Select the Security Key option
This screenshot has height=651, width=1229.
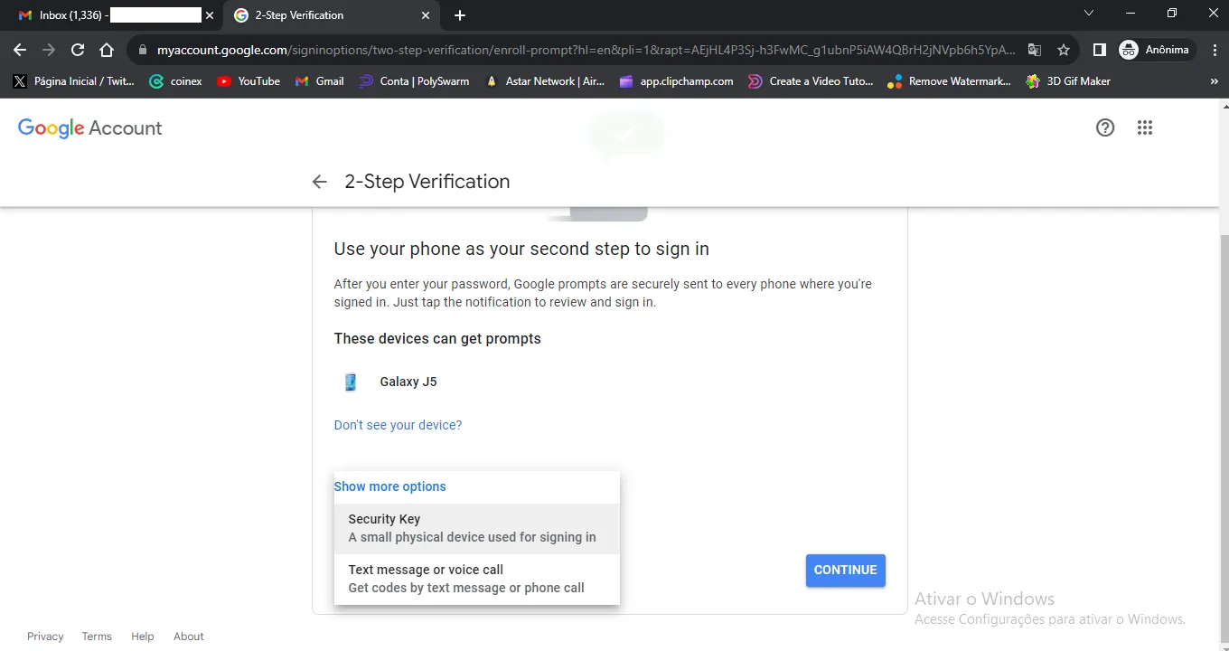coord(477,528)
